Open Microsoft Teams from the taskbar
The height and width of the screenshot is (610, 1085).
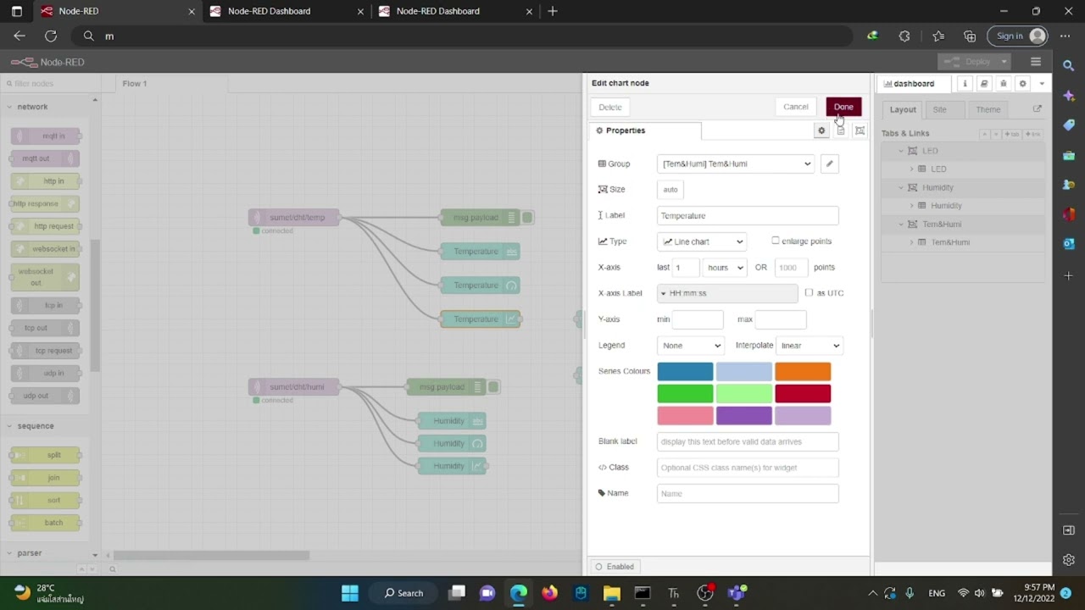tap(736, 593)
